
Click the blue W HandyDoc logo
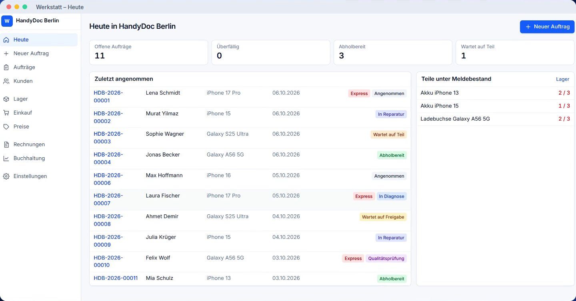tap(7, 21)
